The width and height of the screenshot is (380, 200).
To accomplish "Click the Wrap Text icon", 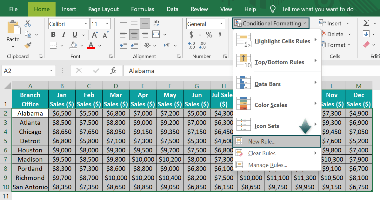I will click(x=156, y=23).
